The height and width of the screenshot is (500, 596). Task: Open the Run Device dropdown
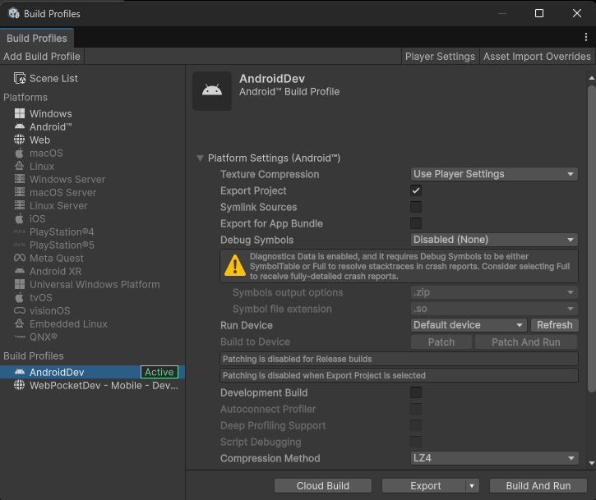point(469,325)
